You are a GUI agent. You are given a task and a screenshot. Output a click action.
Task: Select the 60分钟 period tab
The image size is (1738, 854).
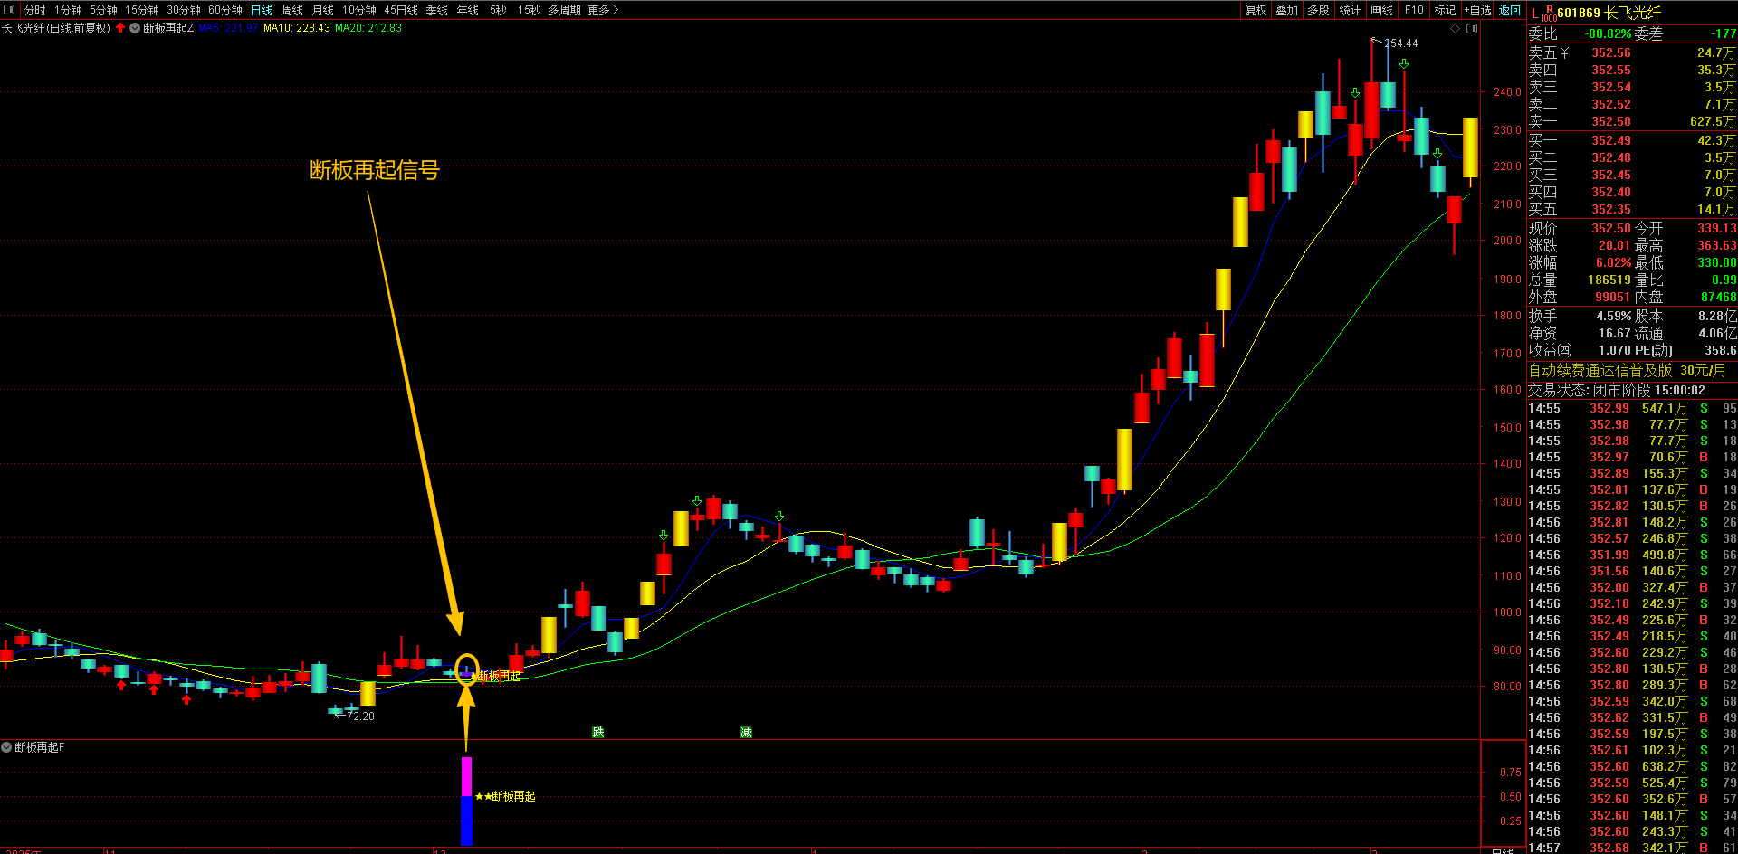tap(225, 10)
